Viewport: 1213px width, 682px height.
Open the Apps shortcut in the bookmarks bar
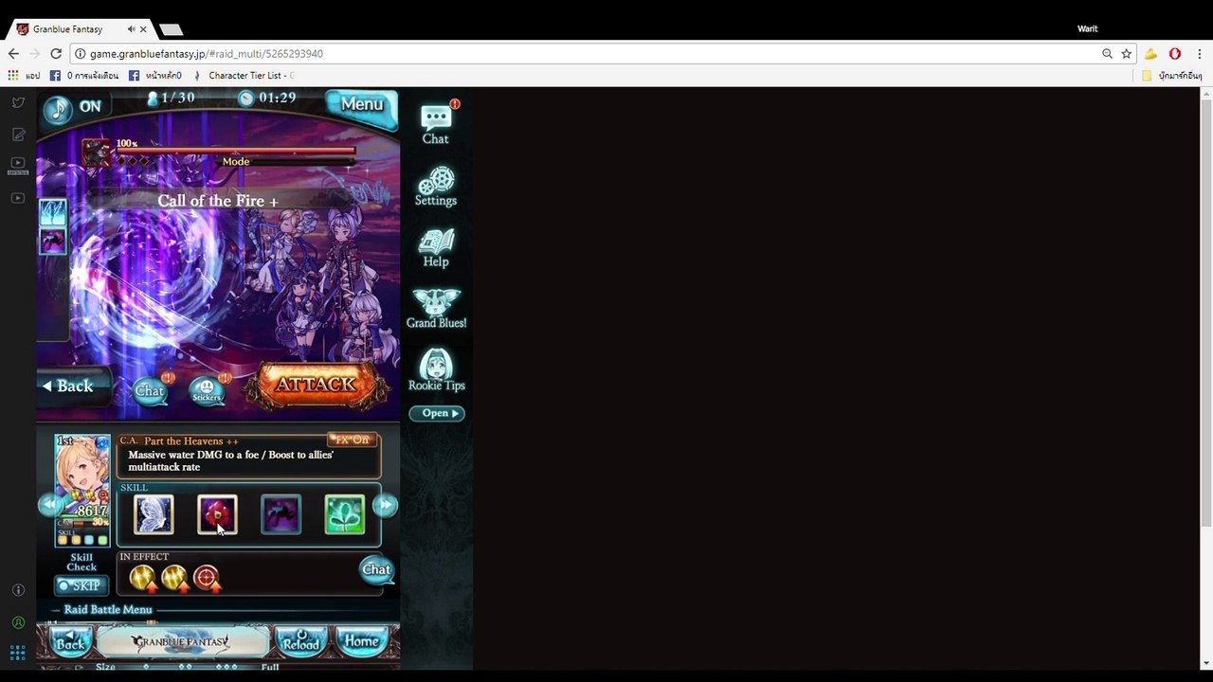coord(24,75)
